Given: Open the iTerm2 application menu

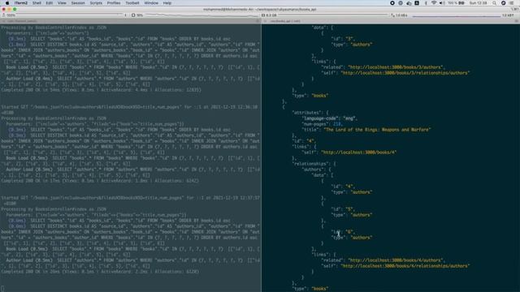Looking at the screenshot, I should pos(21,3).
